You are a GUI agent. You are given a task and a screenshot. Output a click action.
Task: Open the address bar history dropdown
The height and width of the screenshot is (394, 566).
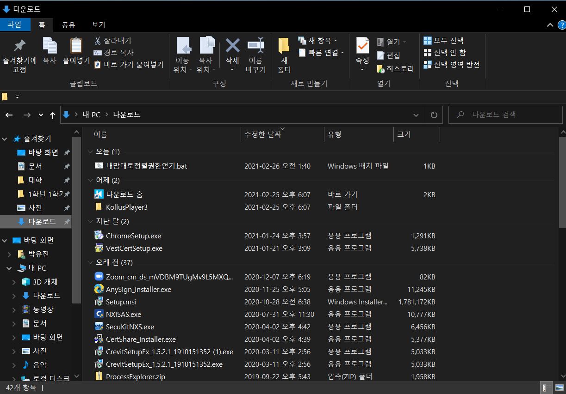[x=416, y=115]
